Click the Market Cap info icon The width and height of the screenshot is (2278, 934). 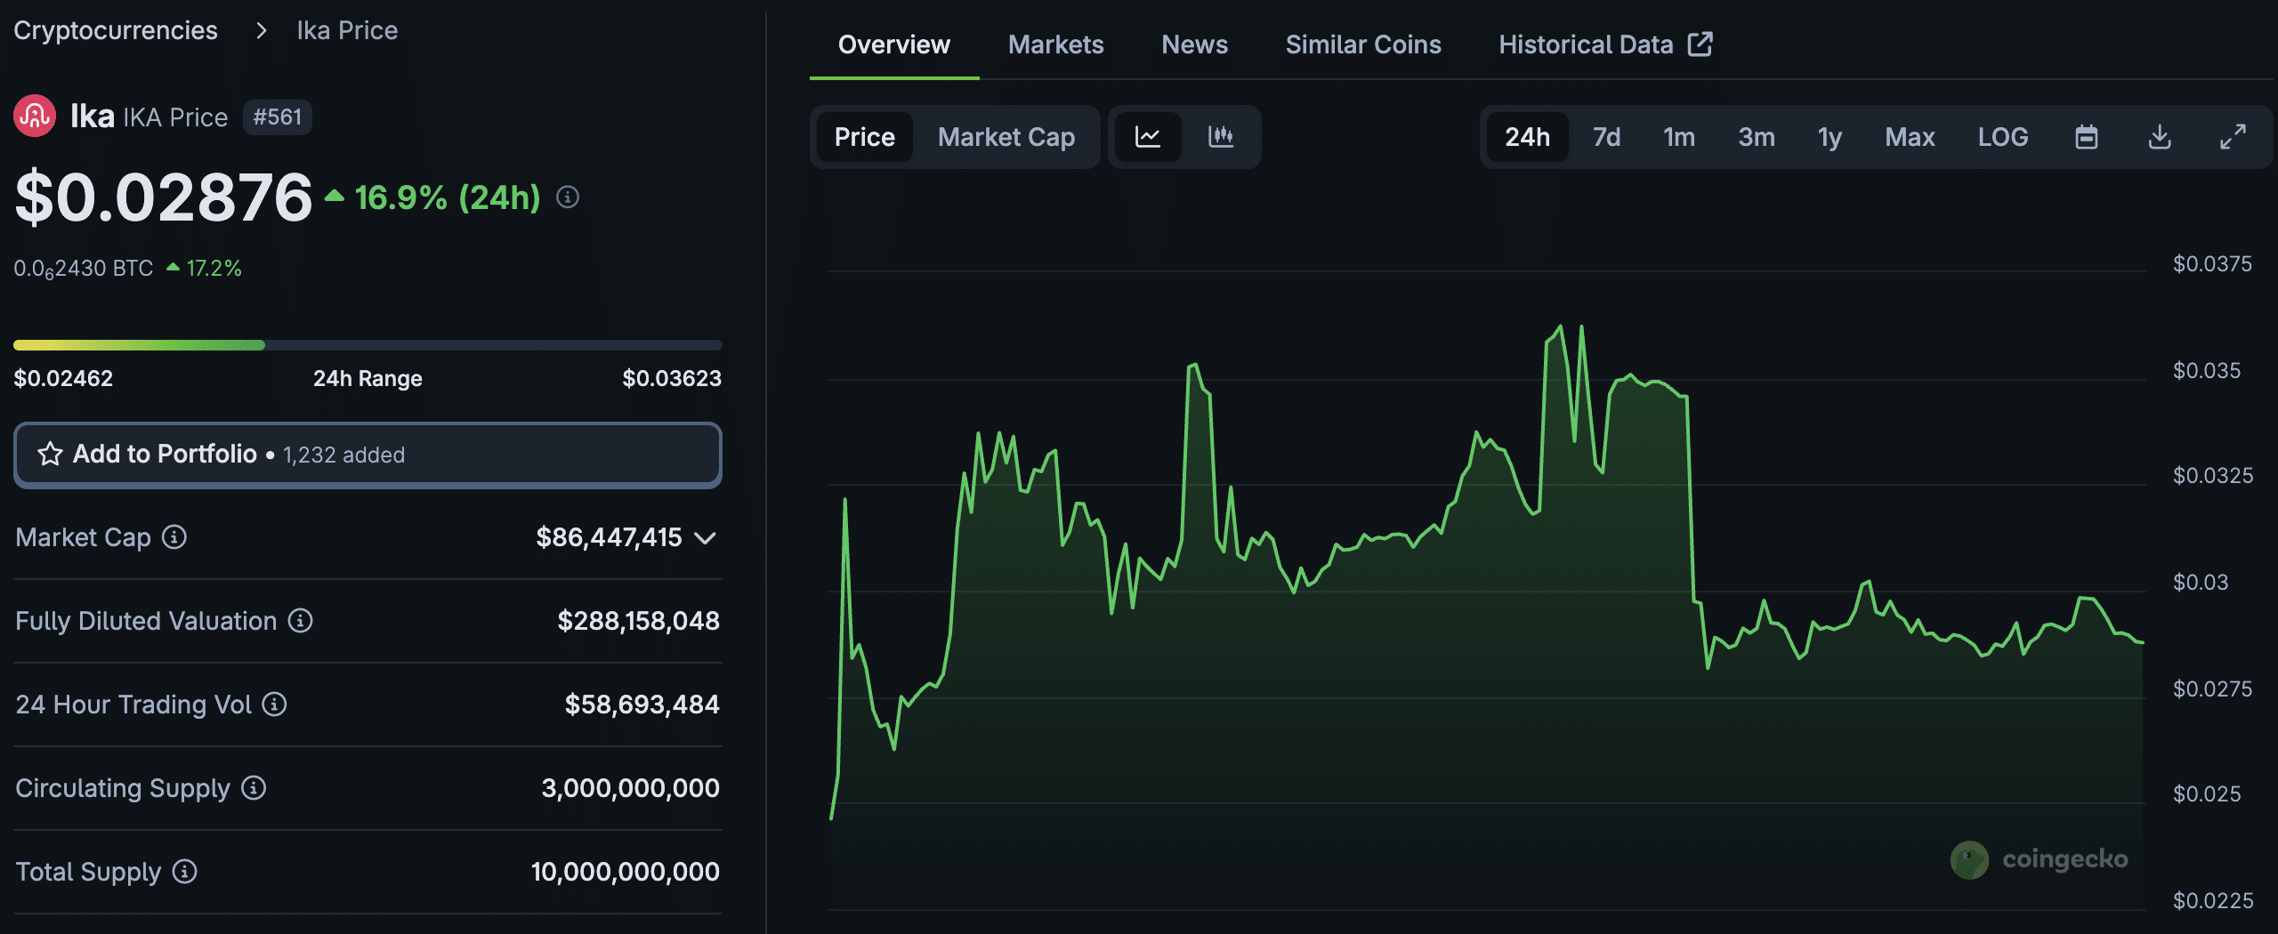click(x=174, y=537)
